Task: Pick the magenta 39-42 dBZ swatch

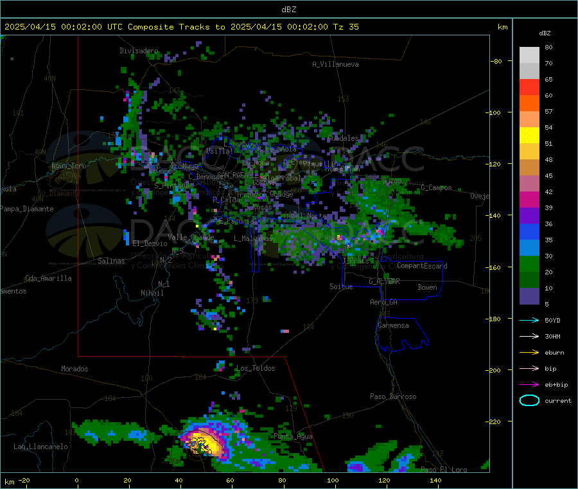Action: [529, 199]
